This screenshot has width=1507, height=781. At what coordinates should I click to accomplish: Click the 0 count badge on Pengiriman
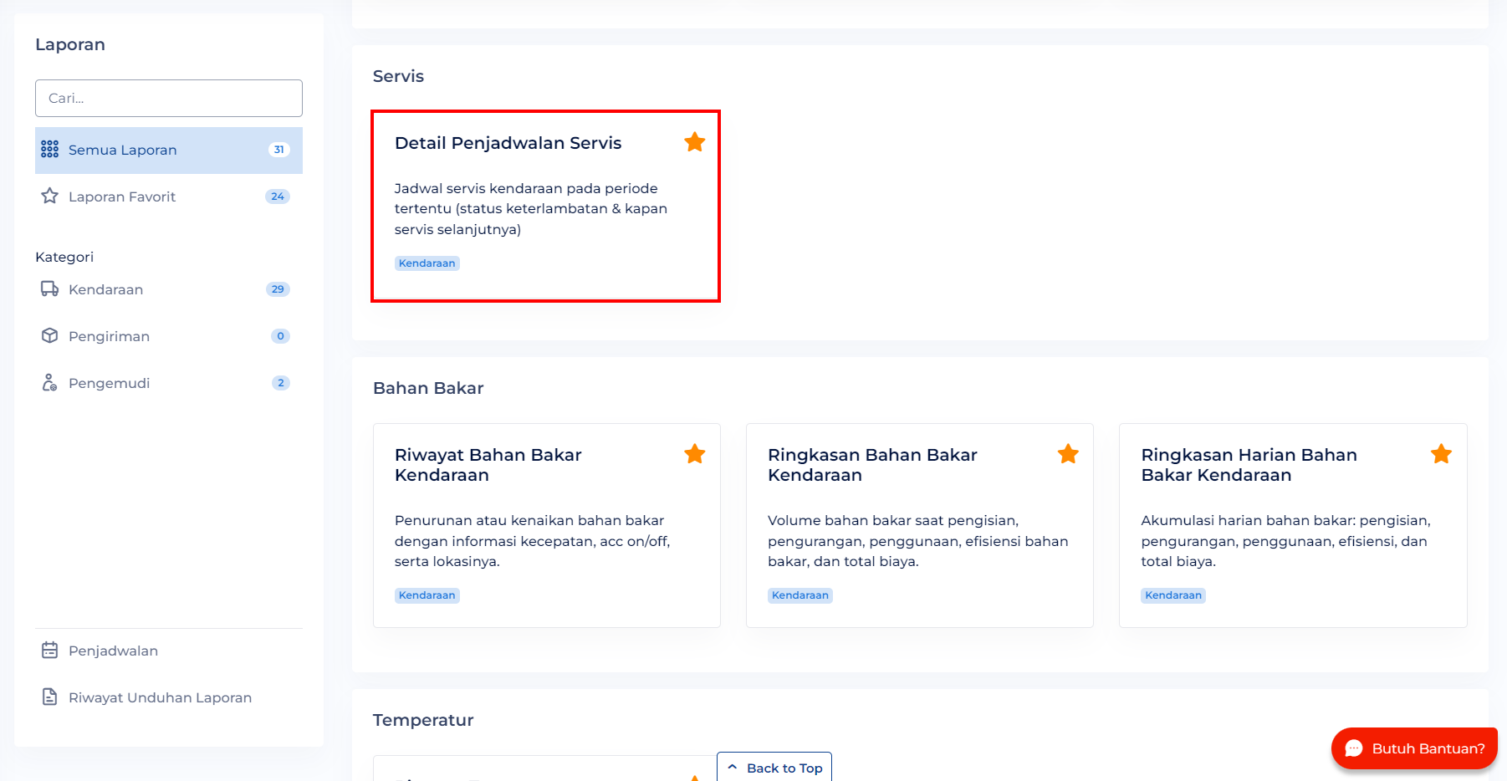coord(280,336)
